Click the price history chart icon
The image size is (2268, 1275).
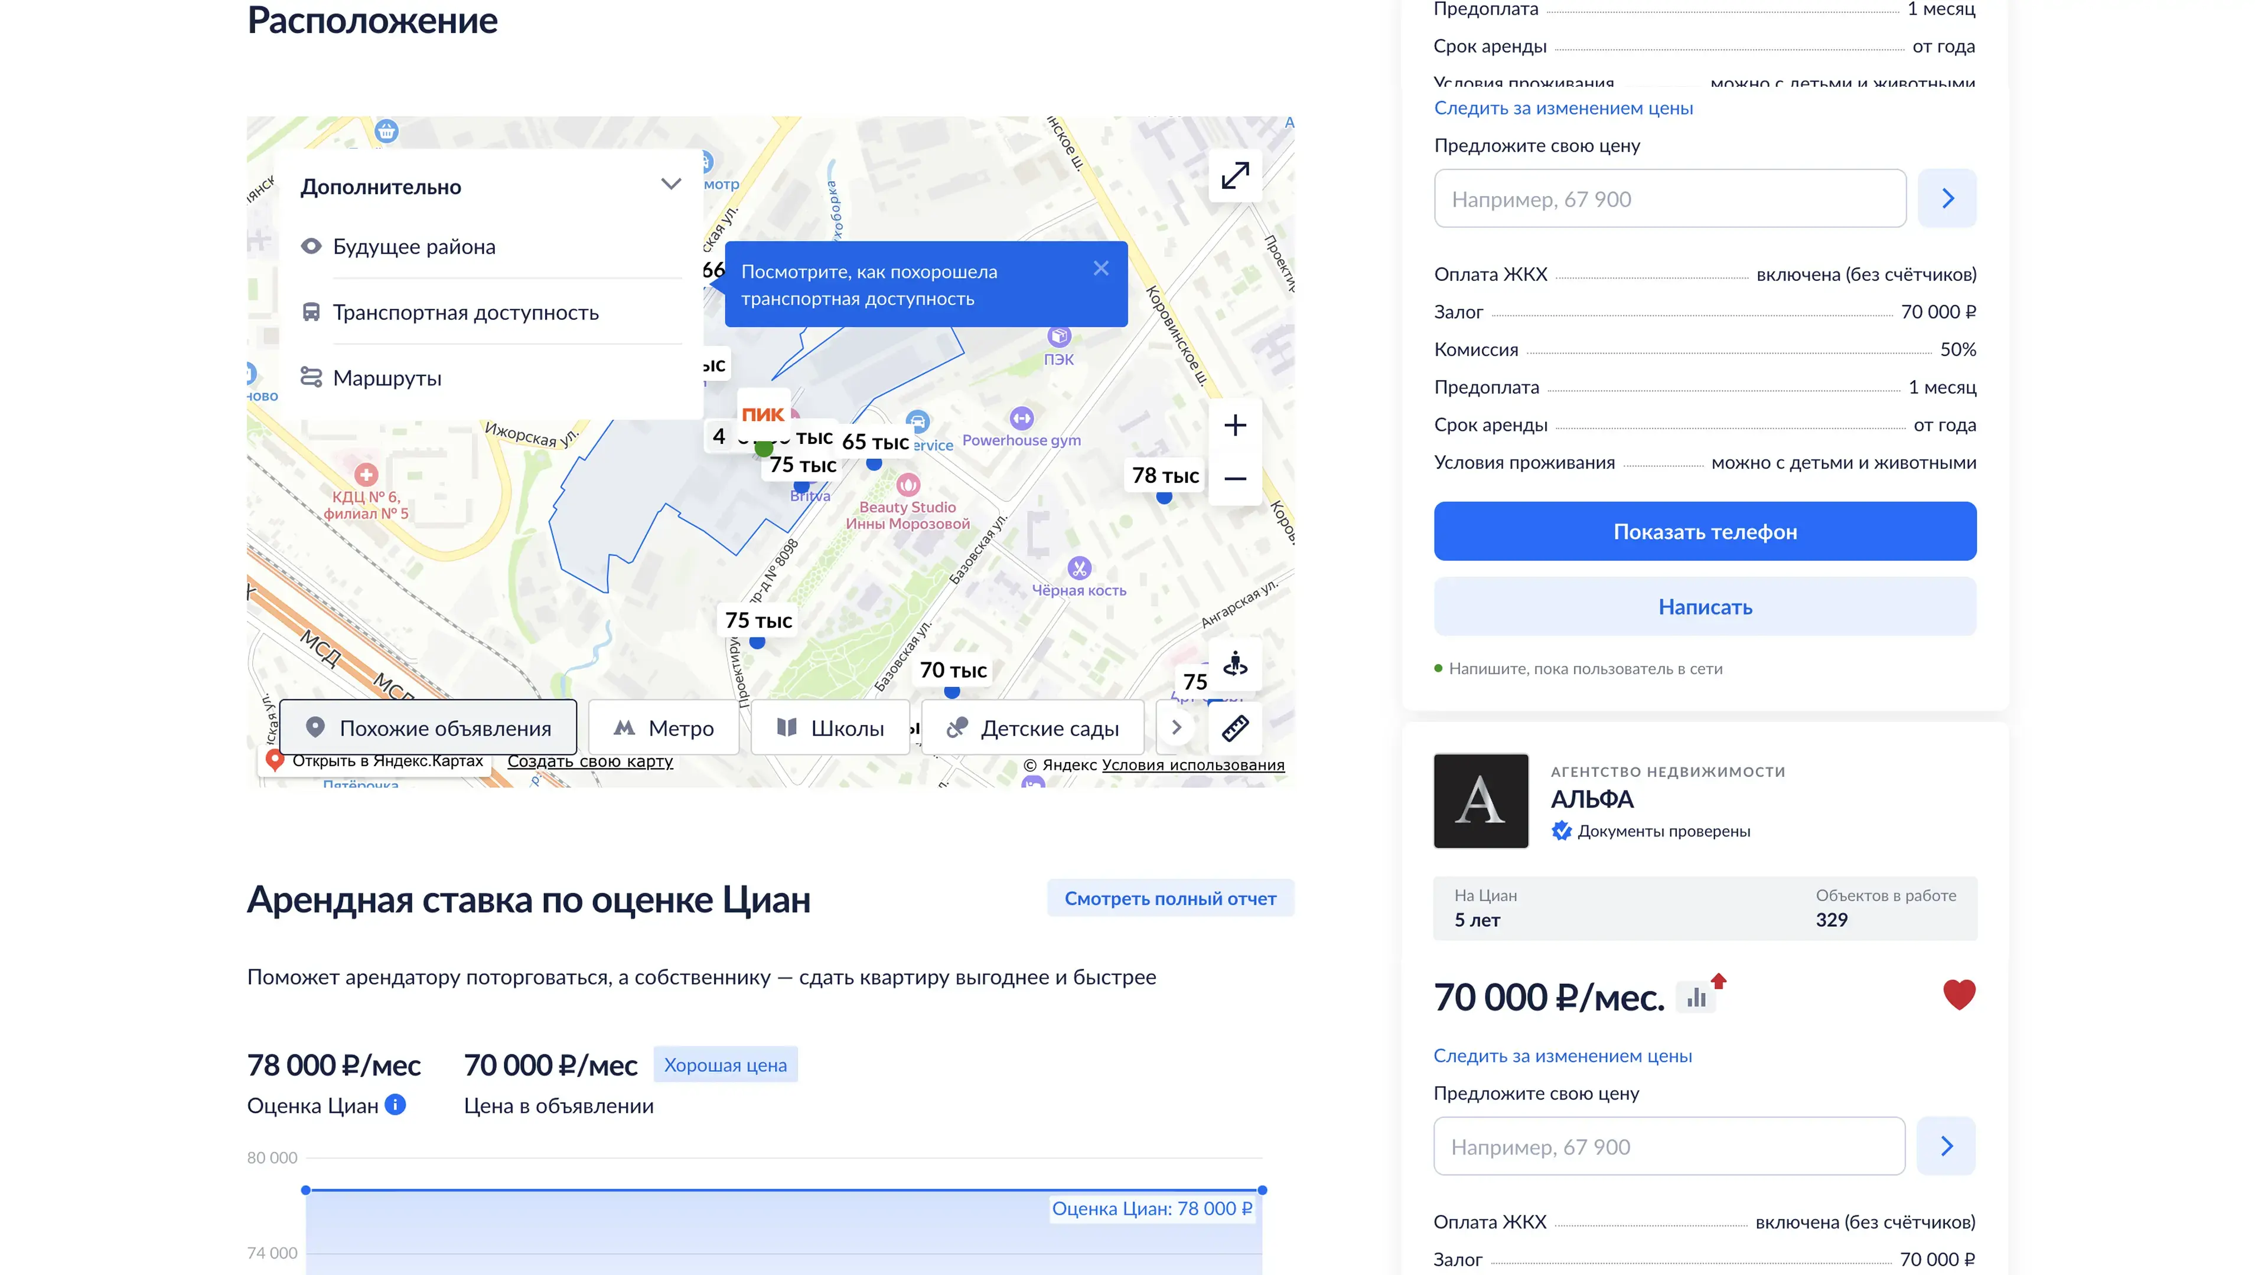click(x=1696, y=998)
